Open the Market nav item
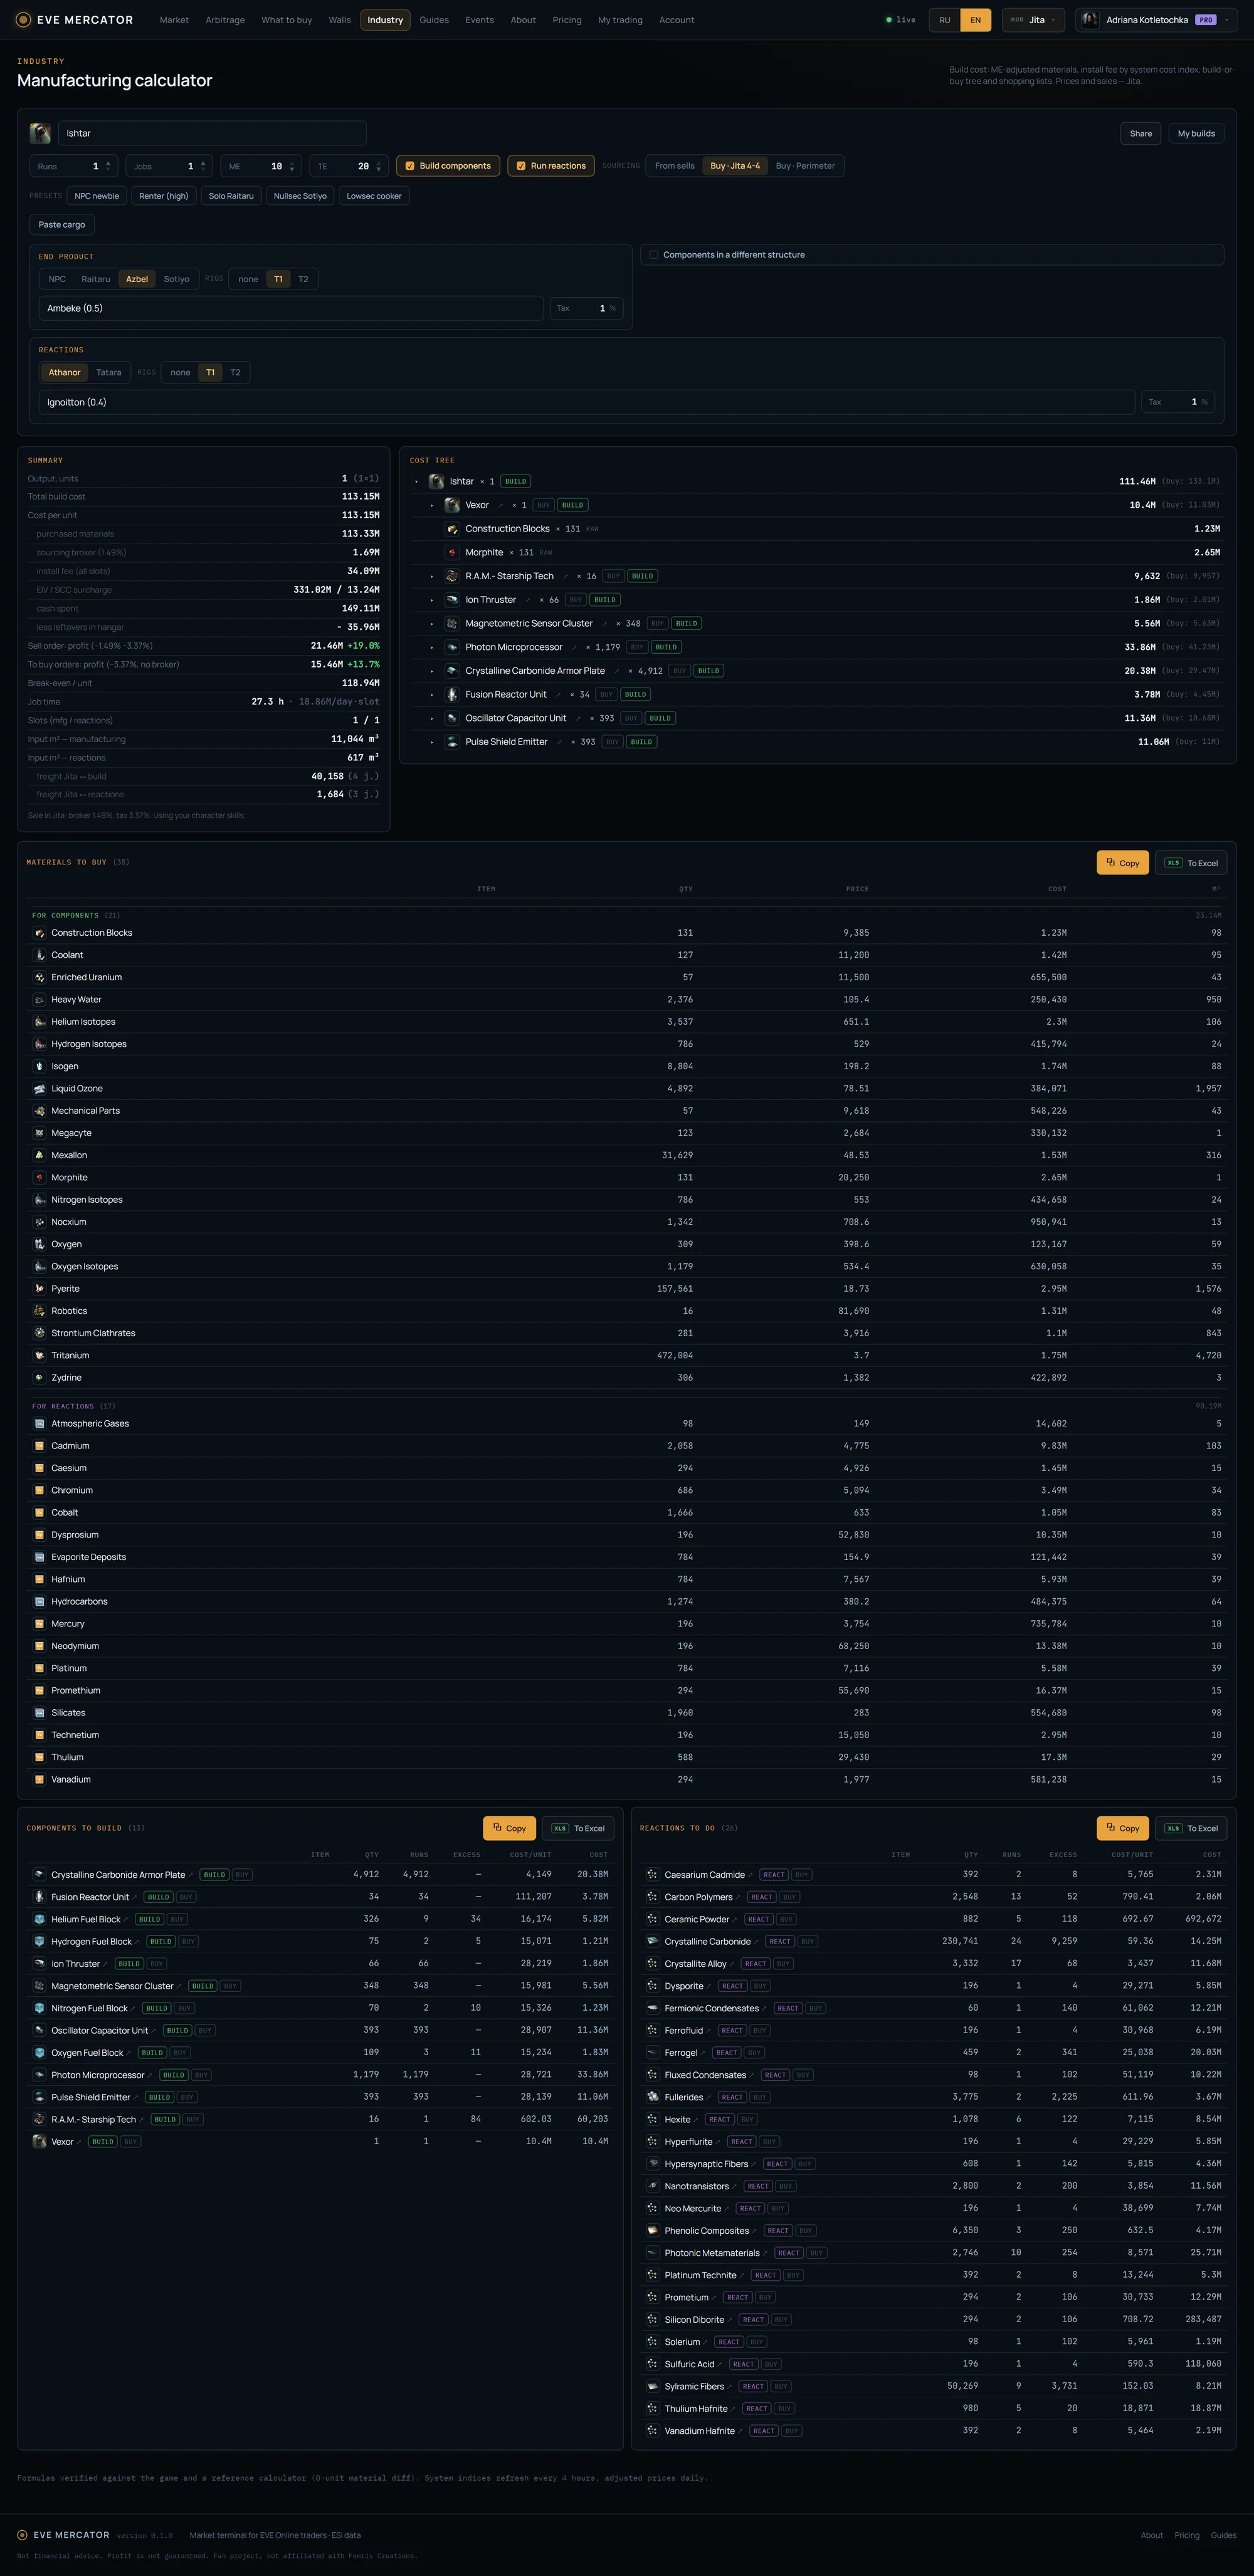Viewport: 1254px width, 2576px height. pyautogui.click(x=174, y=20)
